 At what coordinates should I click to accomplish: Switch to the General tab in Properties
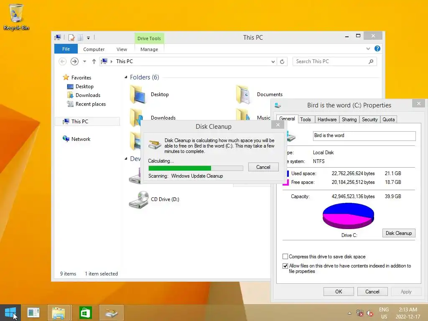coord(287,119)
